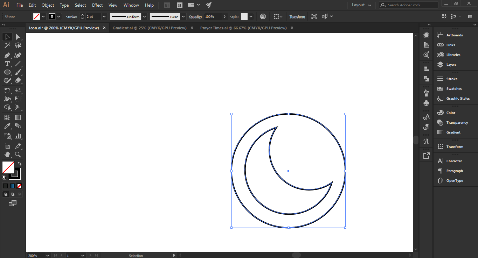Open the fill color dropdown in control bar
The width and height of the screenshot is (478, 258).
point(43,16)
